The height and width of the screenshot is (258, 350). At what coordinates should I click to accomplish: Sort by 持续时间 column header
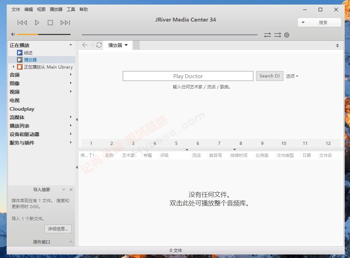tap(239, 156)
